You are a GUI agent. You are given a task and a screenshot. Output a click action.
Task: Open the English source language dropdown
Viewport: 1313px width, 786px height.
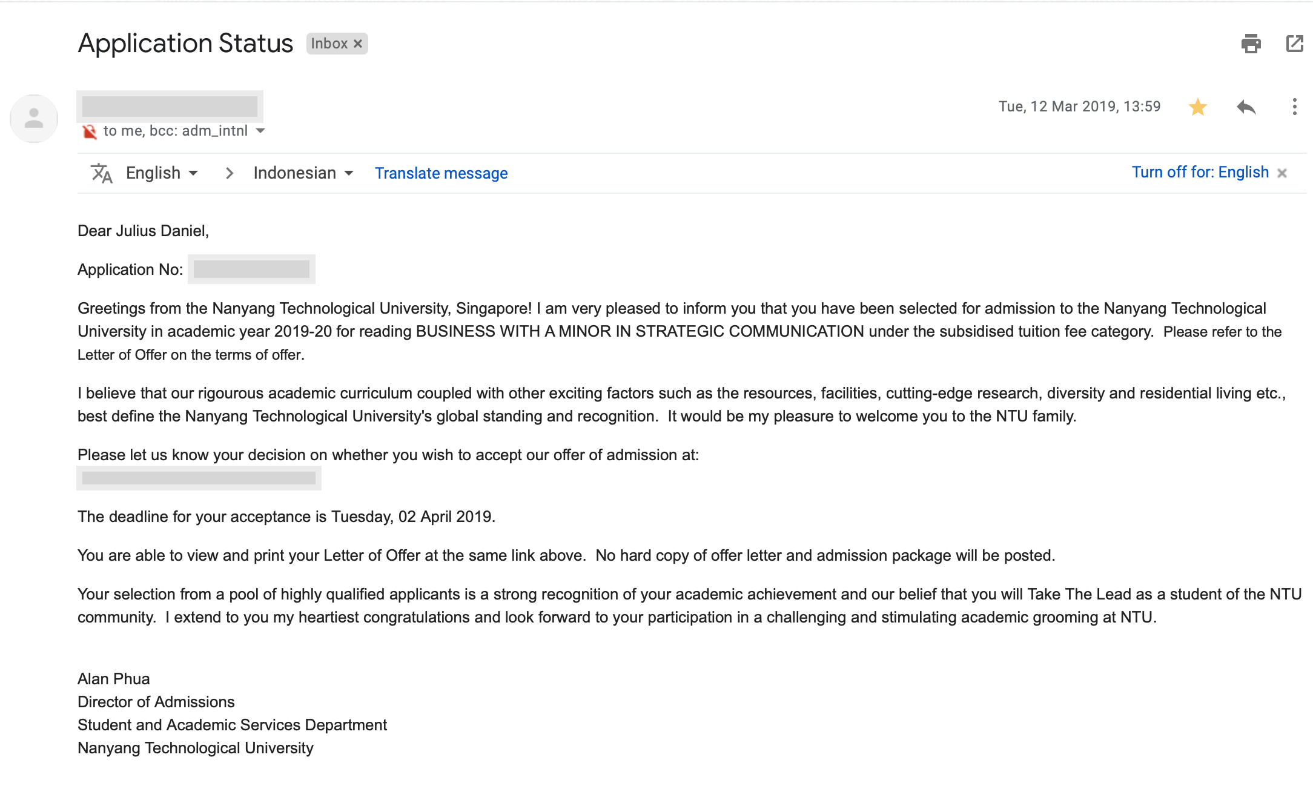pos(162,173)
